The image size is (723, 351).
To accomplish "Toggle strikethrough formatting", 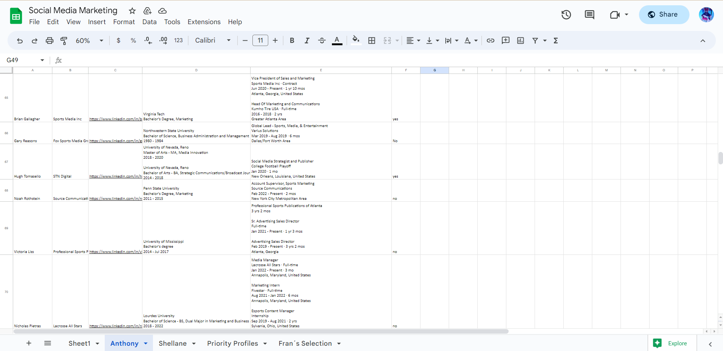I will click(x=322, y=41).
